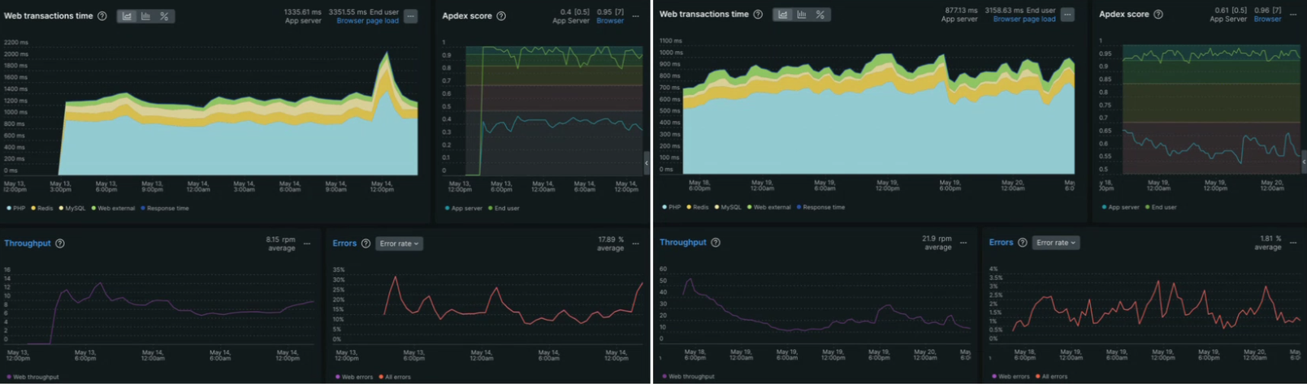The height and width of the screenshot is (384, 1307).
Task: Switch to percentage view in May 18 dashboard
Action: pos(820,15)
